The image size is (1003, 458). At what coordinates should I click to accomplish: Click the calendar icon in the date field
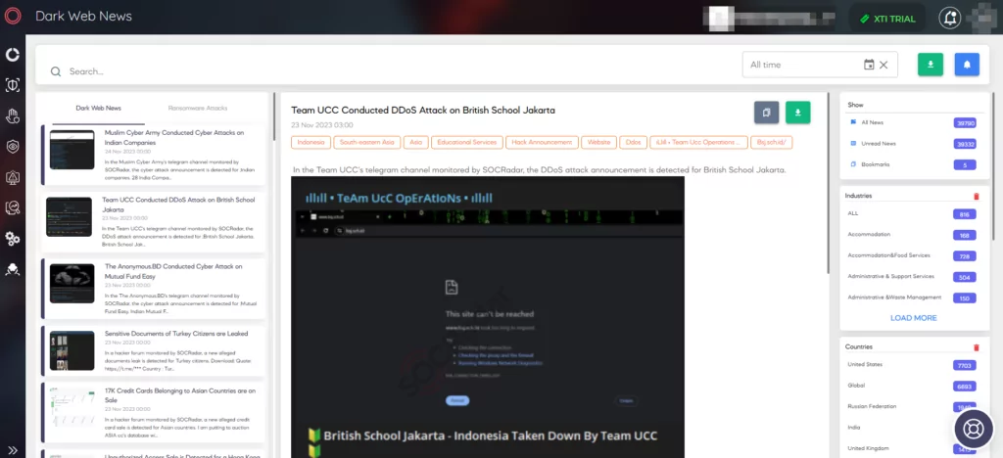[x=869, y=65]
